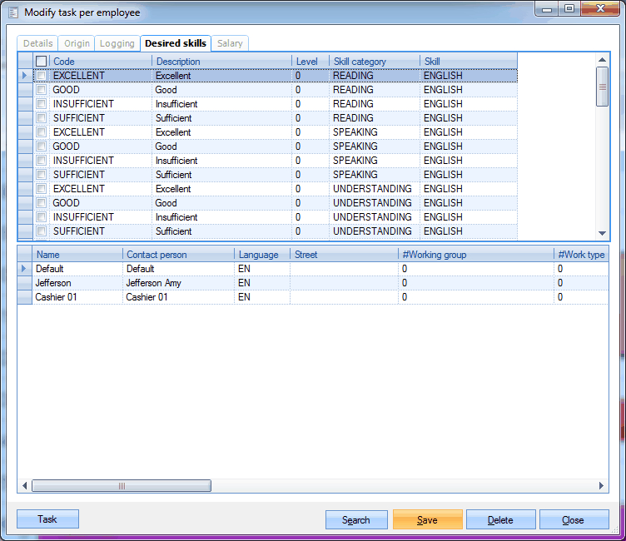The width and height of the screenshot is (626, 541).
Task: Sort by Contact person column header
Action: 178,255
